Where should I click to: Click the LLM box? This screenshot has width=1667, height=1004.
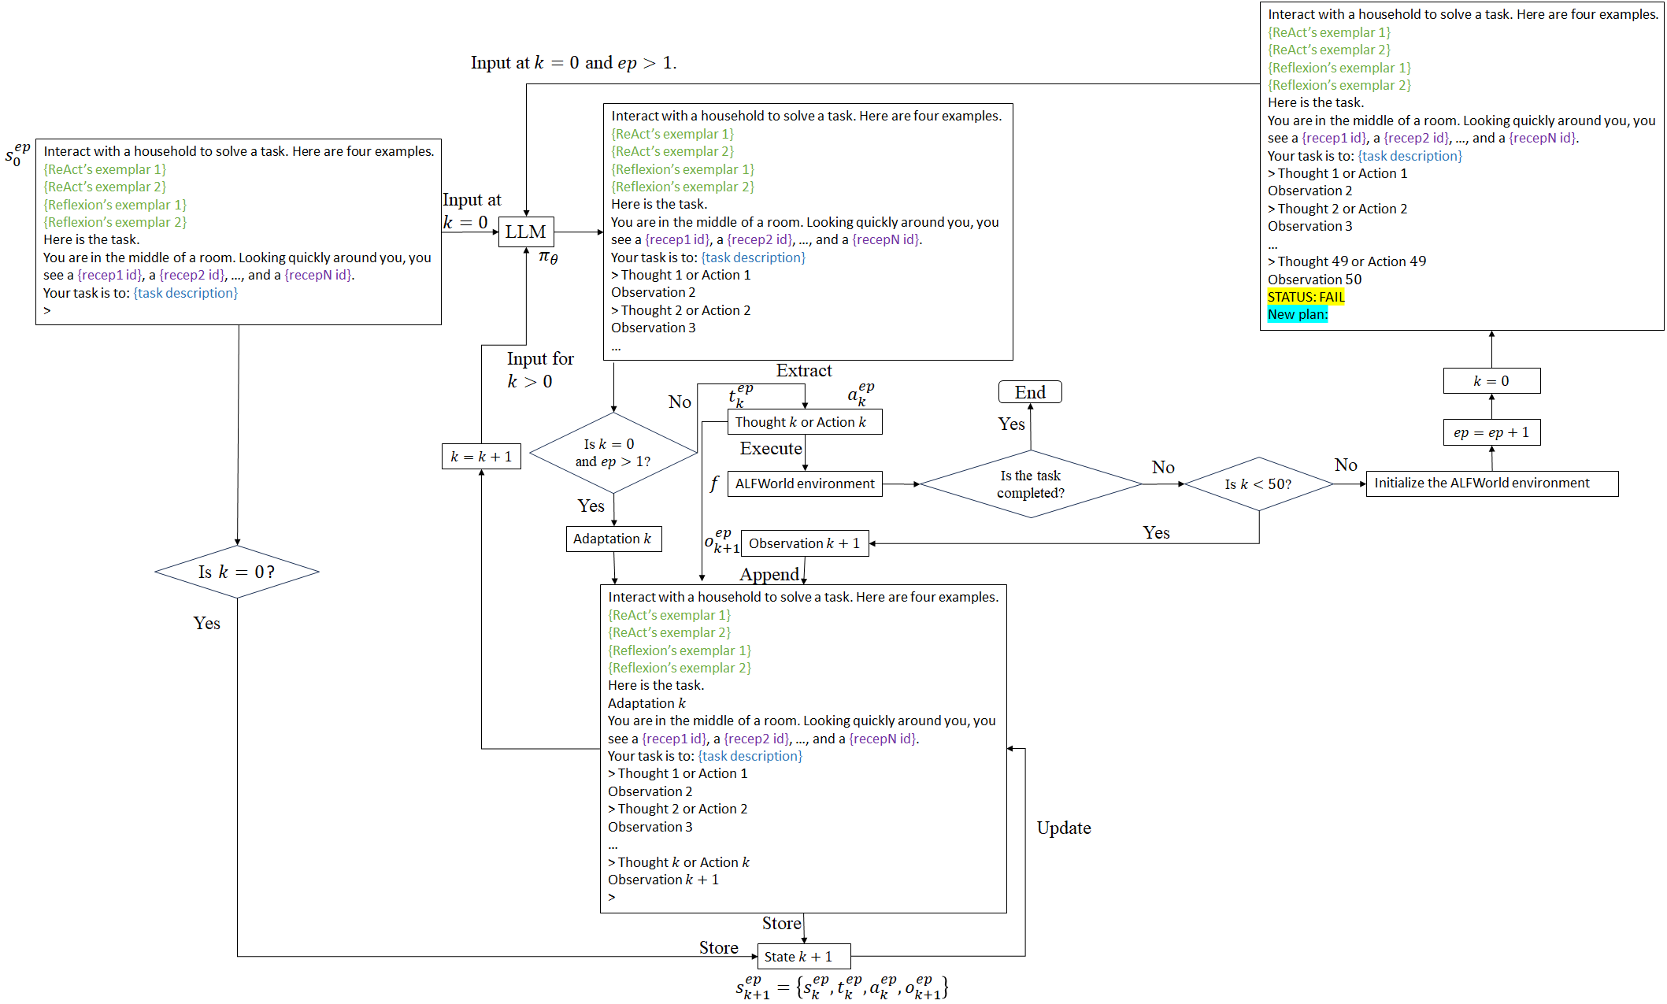[x=526, y=232]
